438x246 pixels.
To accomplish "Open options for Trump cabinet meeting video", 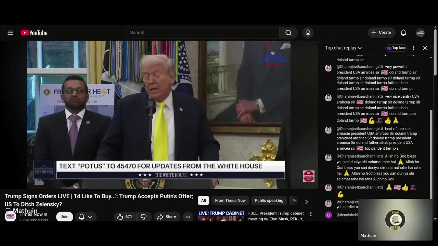I will [311, 214].
